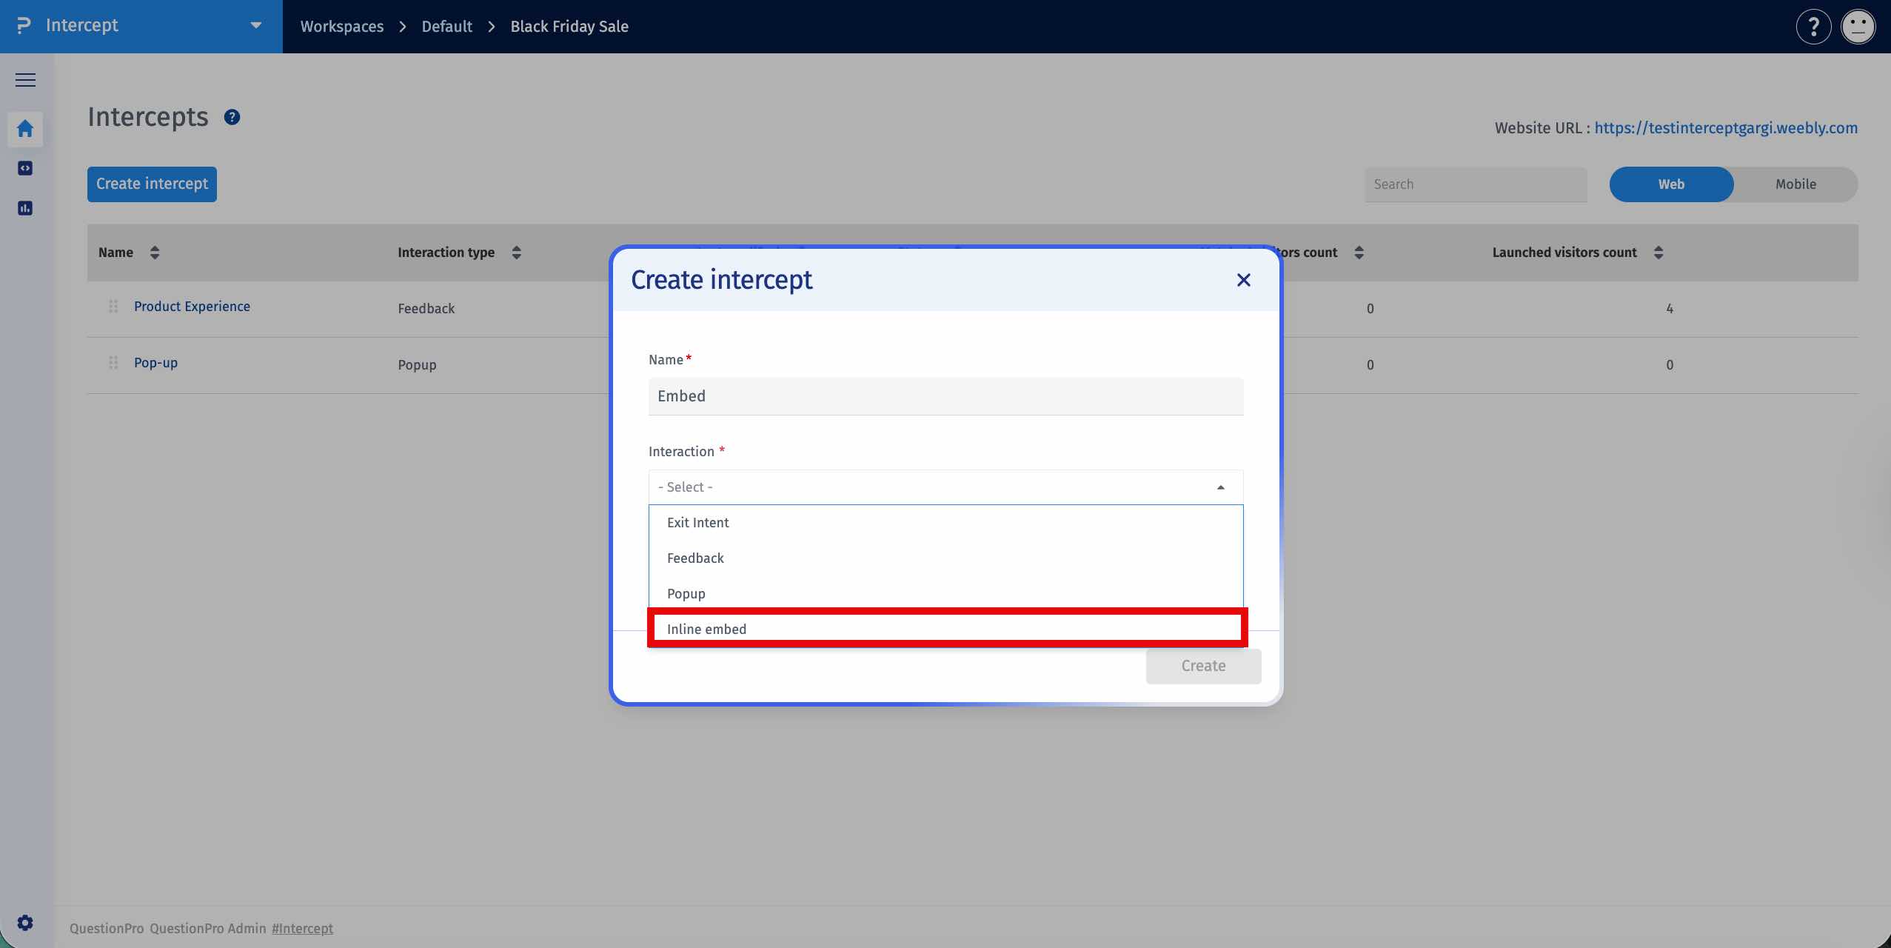The height and width of the screenshot is (948, 1891).
Task: Choose Inline embed from the list
Action: (947, 629)
